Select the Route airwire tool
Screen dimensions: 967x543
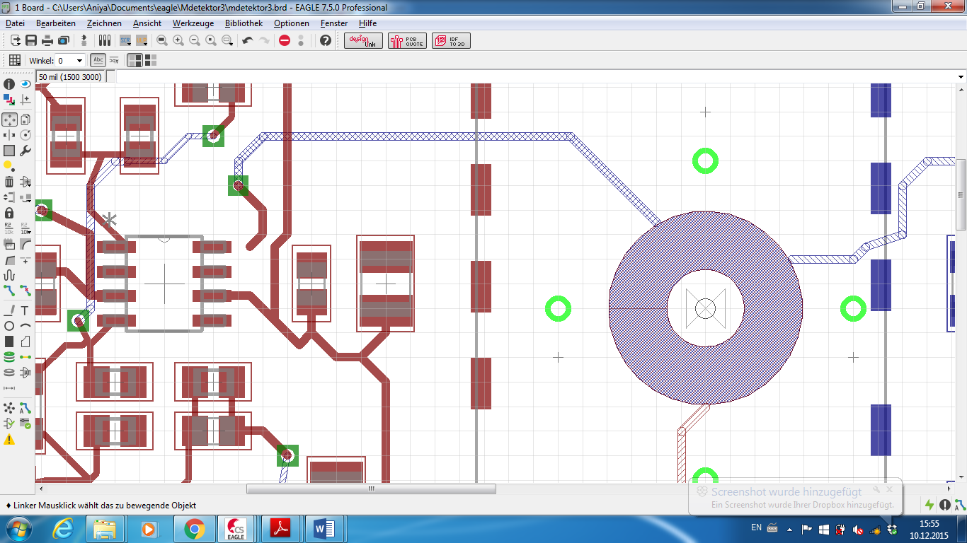point(9,291)
